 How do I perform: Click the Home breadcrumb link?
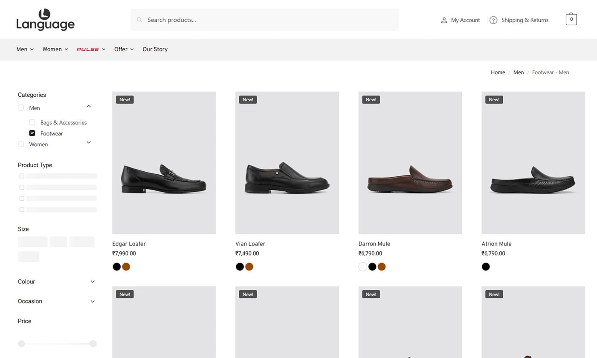[x=498, y=72]
